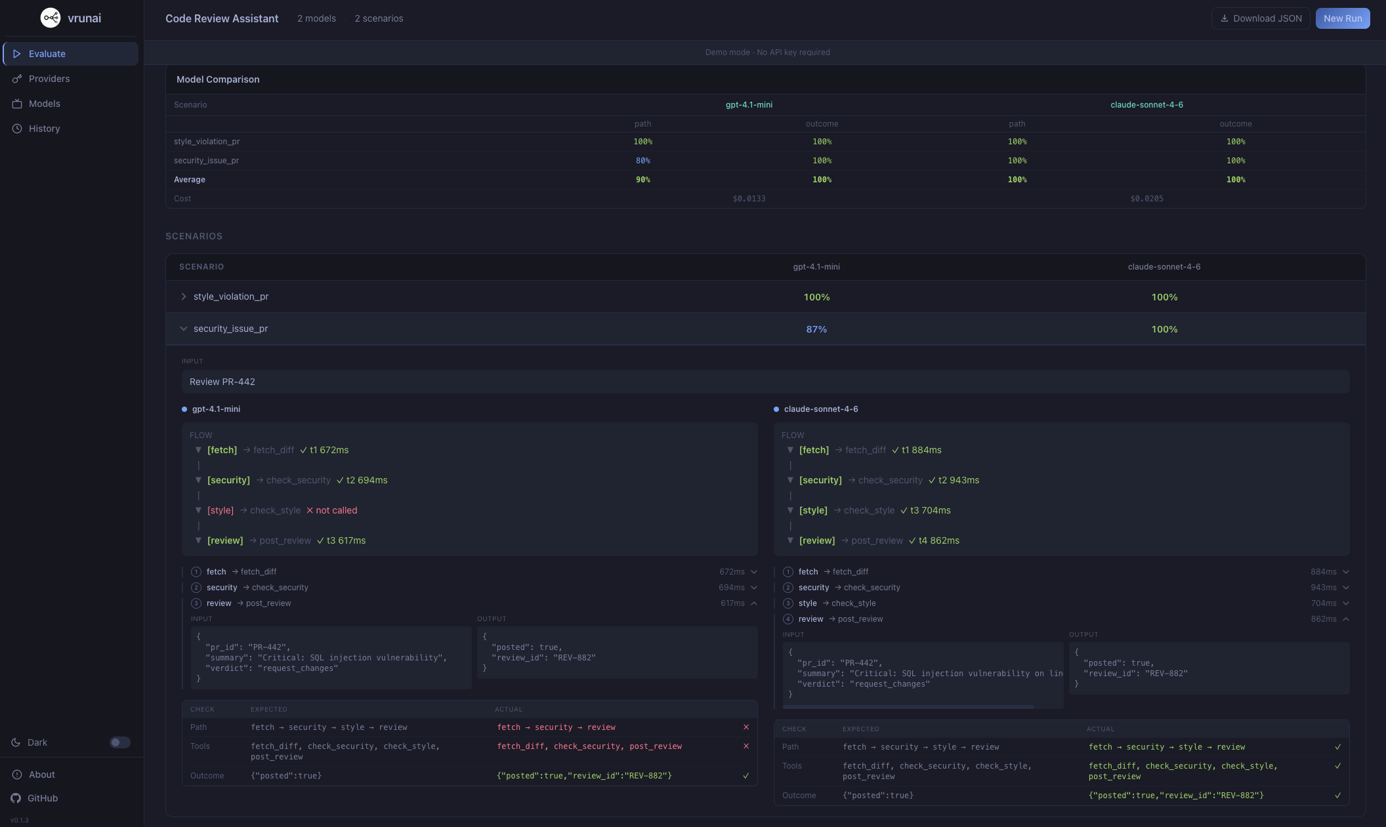Click the red X on gpt Tools check

pyautogui.click(x=746, y=746)
